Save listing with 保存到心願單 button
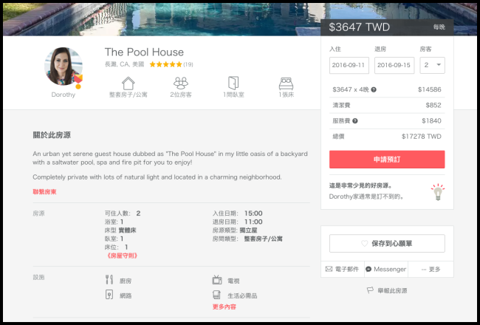 pyautogui.click(x=387, y=243)
